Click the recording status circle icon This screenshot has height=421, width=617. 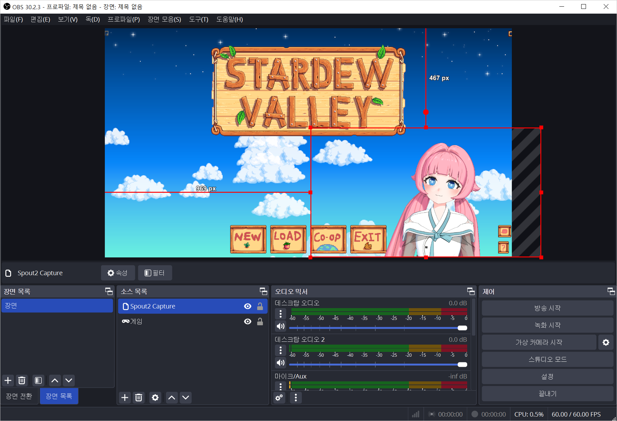tap(474, 414)
